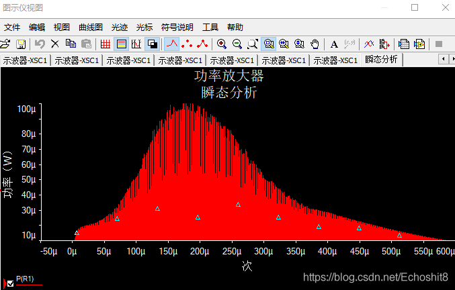Viewport: 455px width, 290px height.
Task: Select the P(R1) legend label
Action: pyautogui.click(x=25, y=279)
